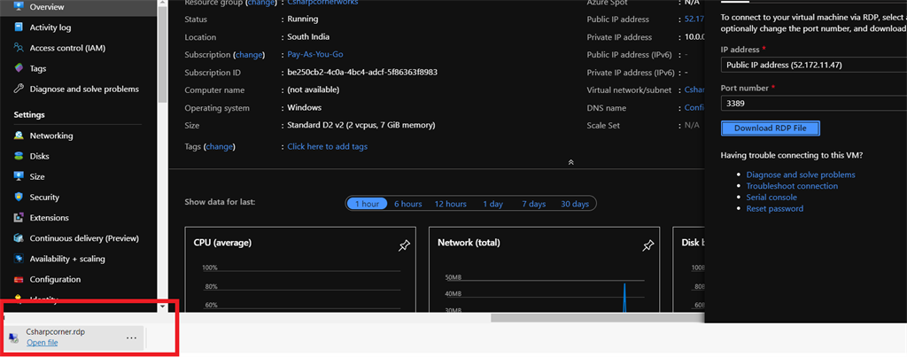
Task: Change tags via the Tags change link
Action: click(220, 146)
